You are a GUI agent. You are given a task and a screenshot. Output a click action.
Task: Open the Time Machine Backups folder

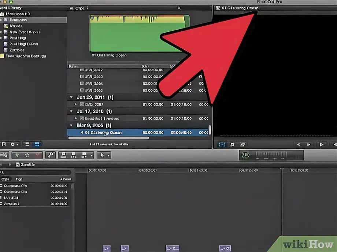pyautogui.click(x=26, y=56)
